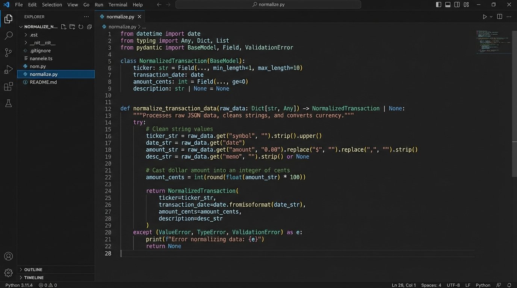This screenshot has width=517, height=288.
Task: Expand the TIMELINE section
Action: (34, 277)
